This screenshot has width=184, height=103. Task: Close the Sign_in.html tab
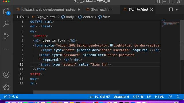point(152,9)
